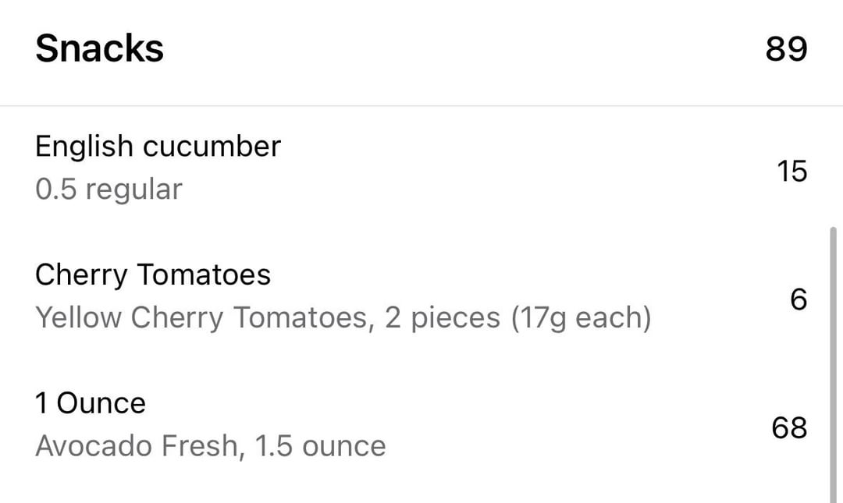Image resolution: width=843 pixels, height=503 pixels.
Task: Click the divider line below Snacks header
Action: (x=421, y=106)
